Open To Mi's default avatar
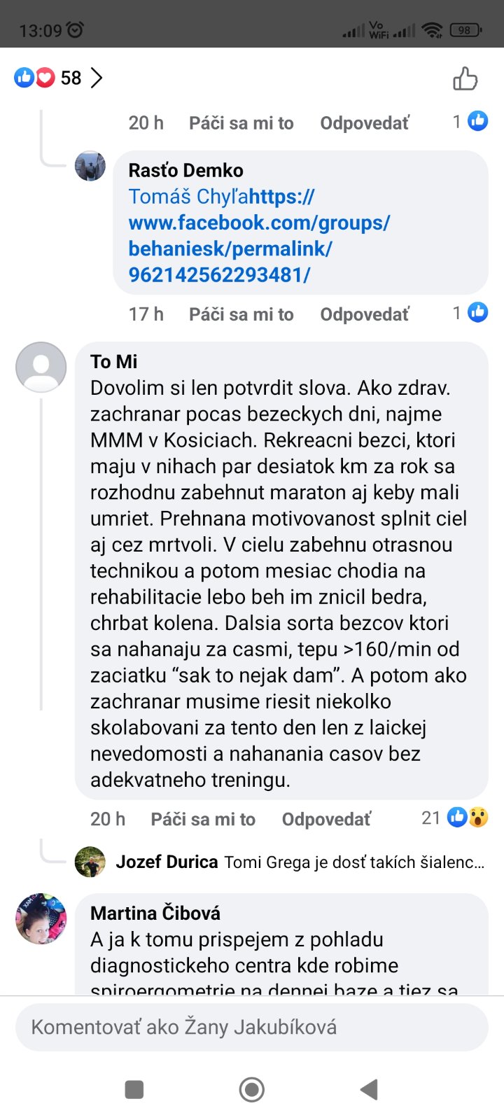This screenshot has width=504, height=1120. [x=41, y=367]
